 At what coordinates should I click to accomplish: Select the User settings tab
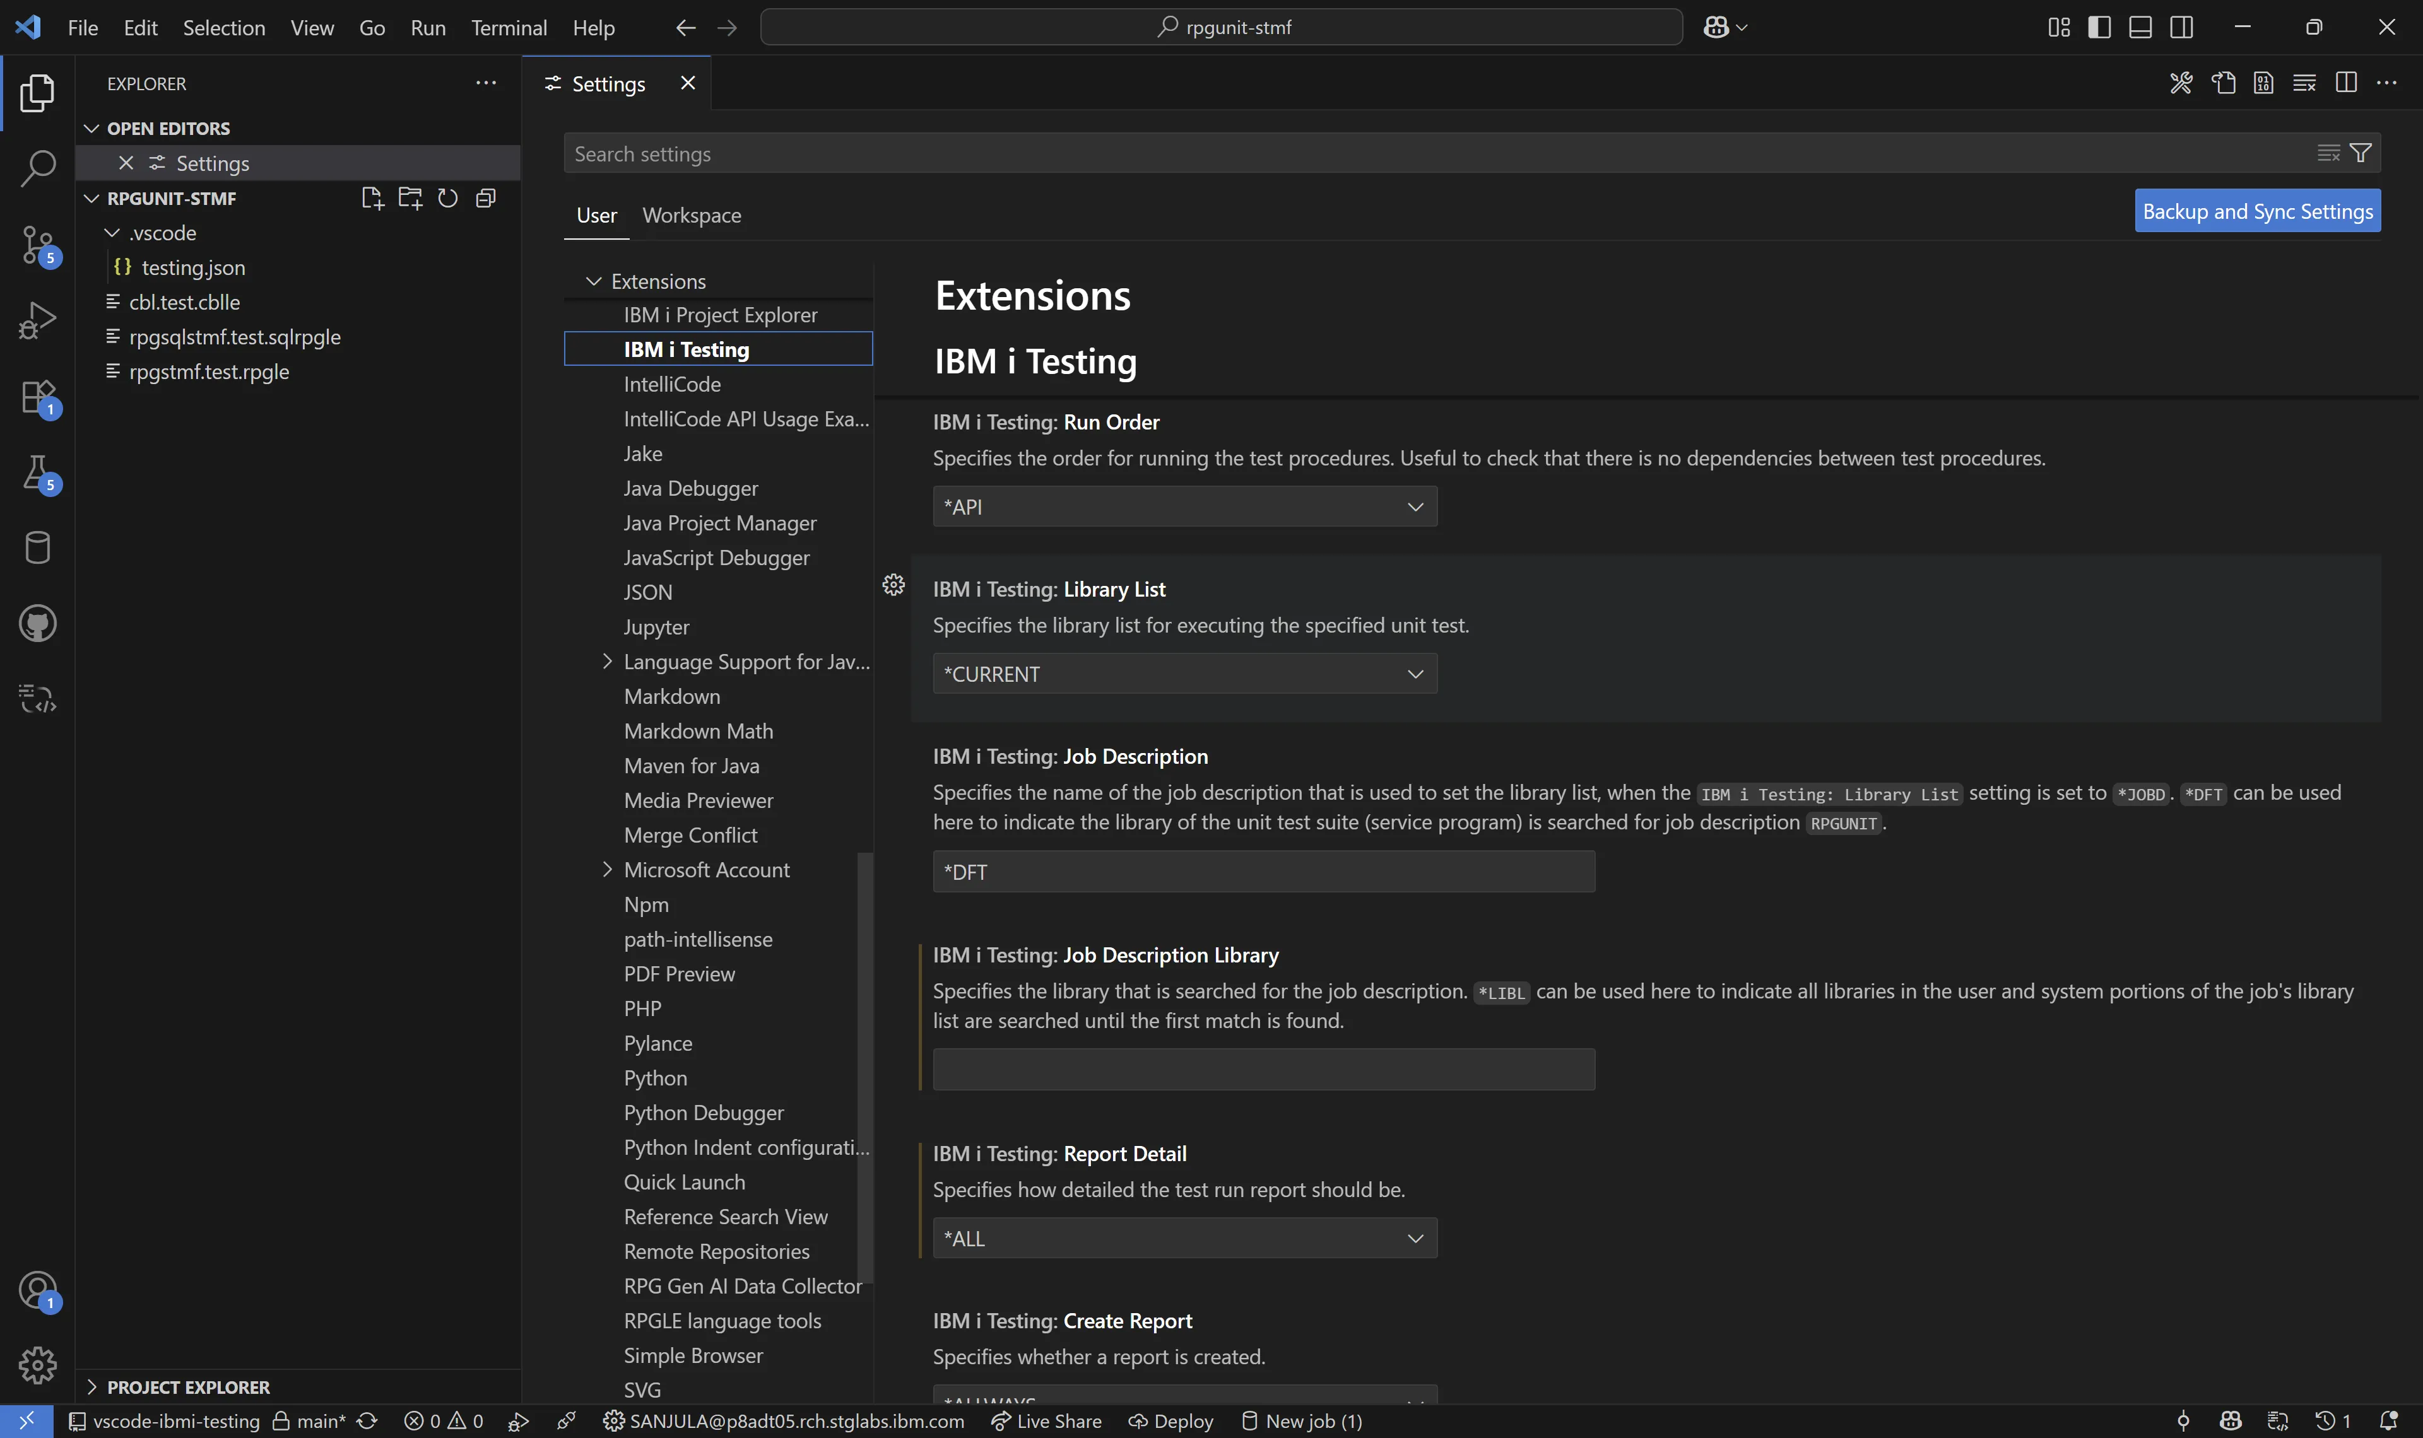click(596, 215)
